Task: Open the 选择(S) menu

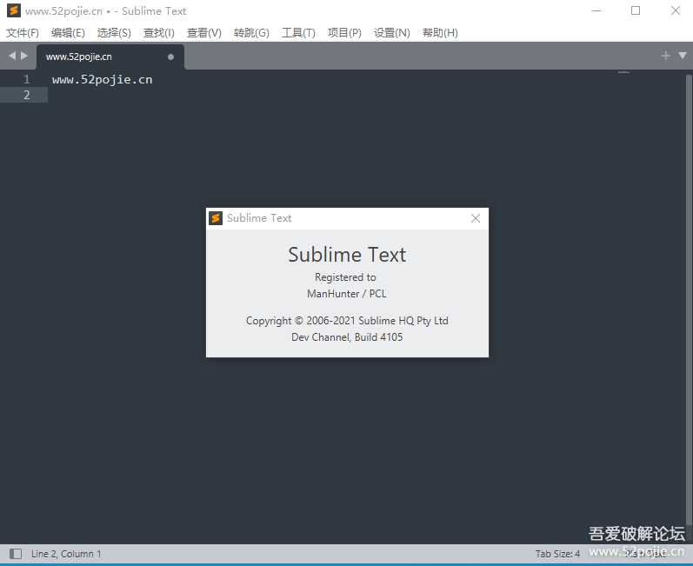Action: pos(114,33)
